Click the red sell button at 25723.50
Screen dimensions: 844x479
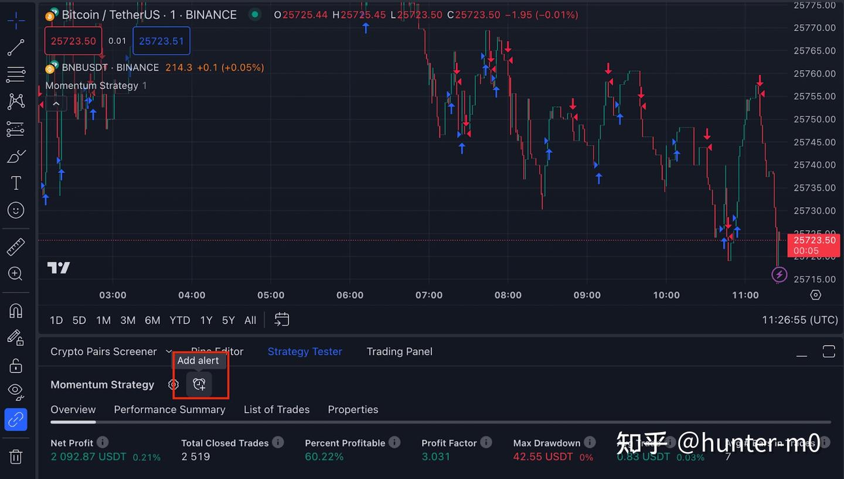(x=73, y=40)
